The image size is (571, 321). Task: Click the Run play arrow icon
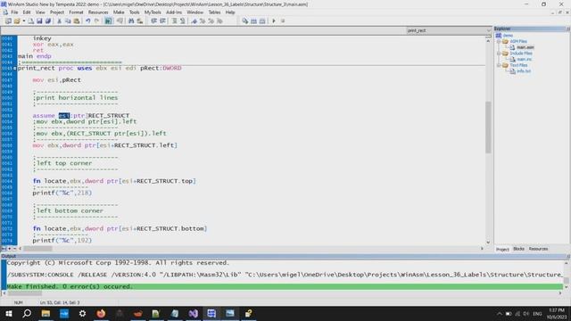(x=274, y=21)
